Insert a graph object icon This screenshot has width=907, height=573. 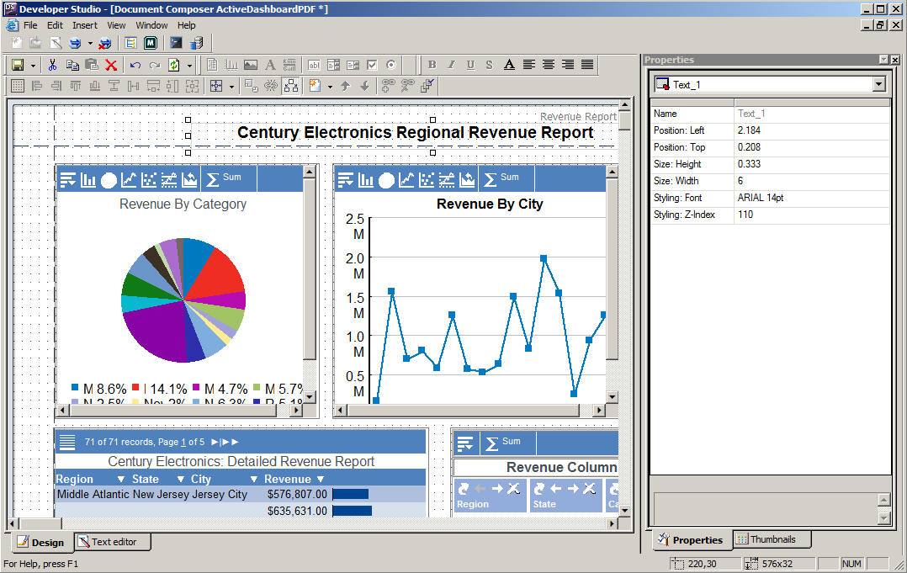pyautogui.click(x=231, y=65)
